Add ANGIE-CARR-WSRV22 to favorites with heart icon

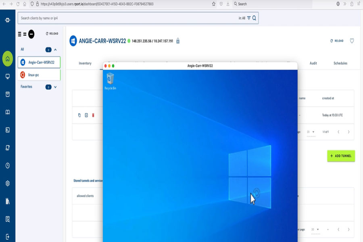click(352, 41)
